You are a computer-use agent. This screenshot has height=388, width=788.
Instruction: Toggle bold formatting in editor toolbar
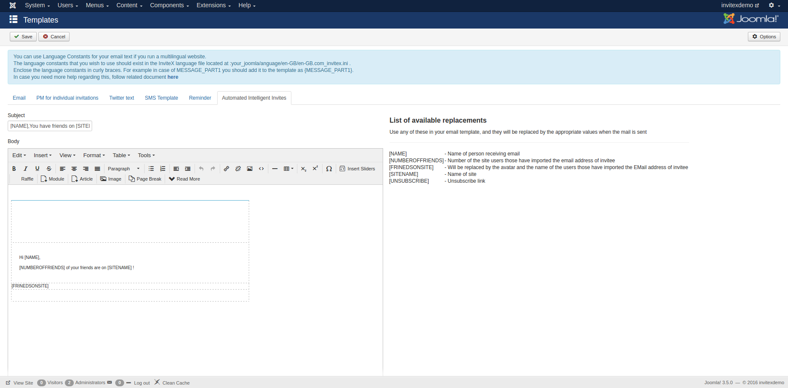tap(14, 169)
